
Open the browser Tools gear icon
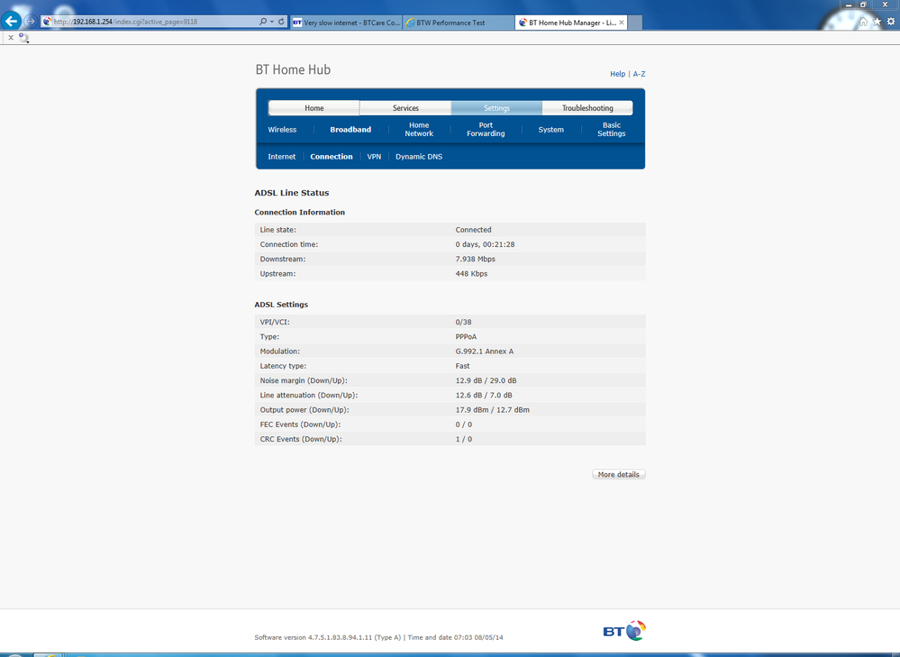coord(890,22)
